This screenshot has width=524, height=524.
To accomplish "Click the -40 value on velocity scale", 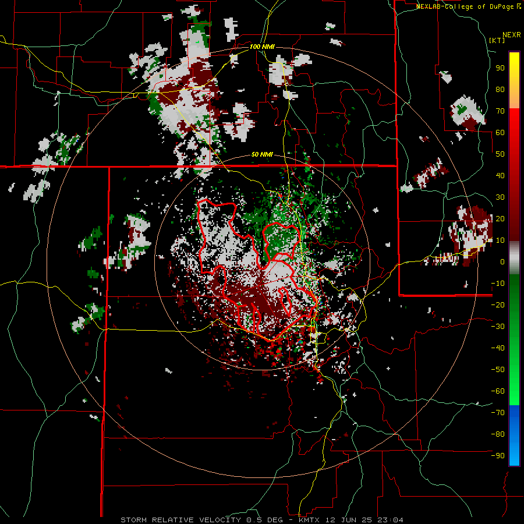I will coord(498,348).
